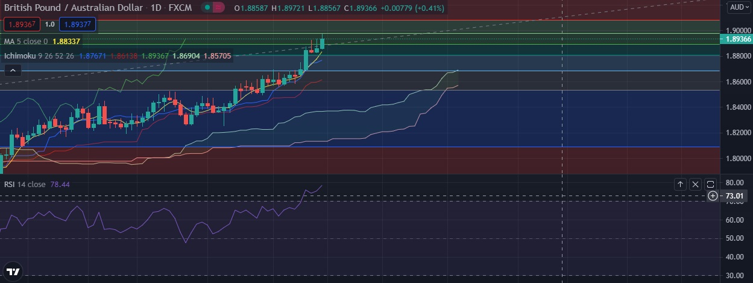753x283 pixels.
Task: Click Ichimoku blue value 1.87671
Action: pyautogui.click(x=93, y=56)
